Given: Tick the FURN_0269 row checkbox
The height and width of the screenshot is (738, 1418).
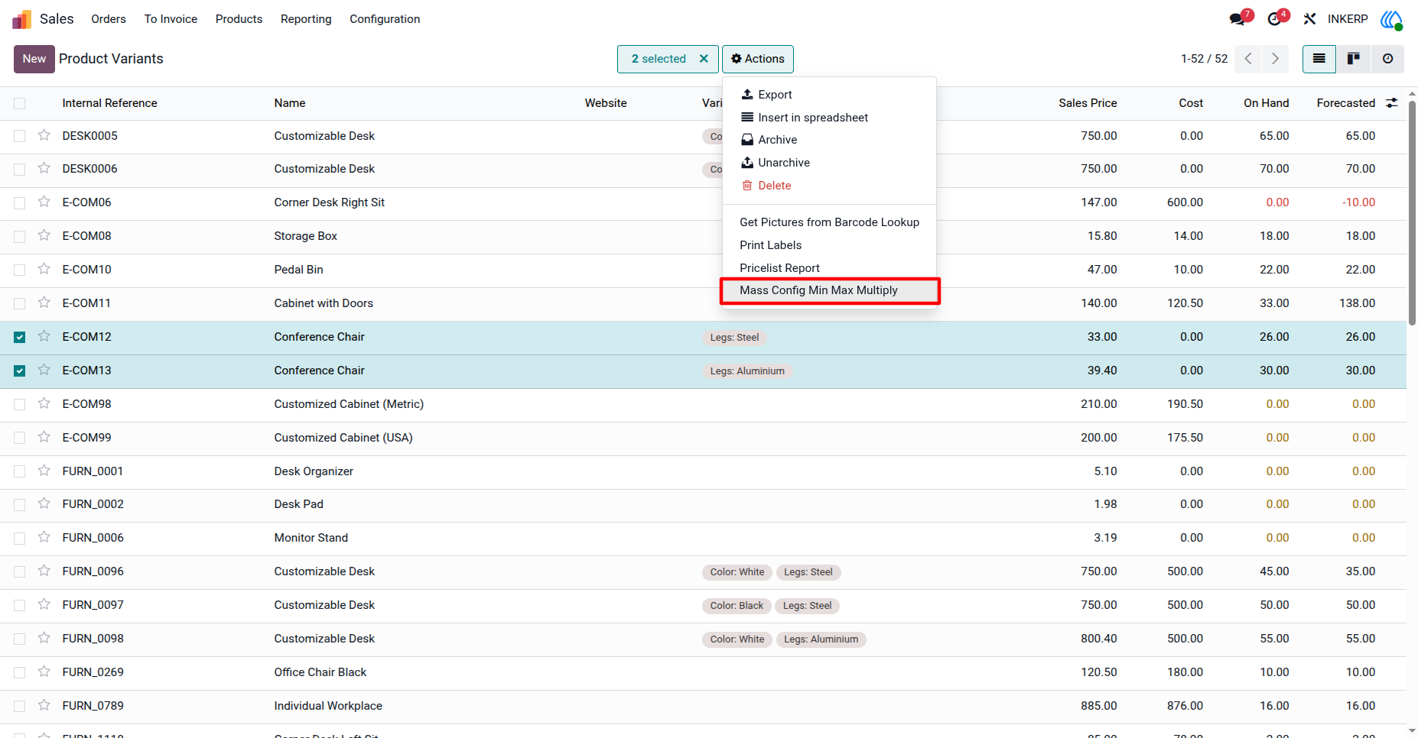Looking at the screenshot, I should click(20, 672).
